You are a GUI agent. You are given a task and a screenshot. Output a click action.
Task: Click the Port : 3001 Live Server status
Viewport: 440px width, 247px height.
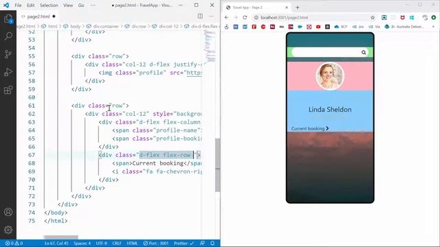coord(156,243)
